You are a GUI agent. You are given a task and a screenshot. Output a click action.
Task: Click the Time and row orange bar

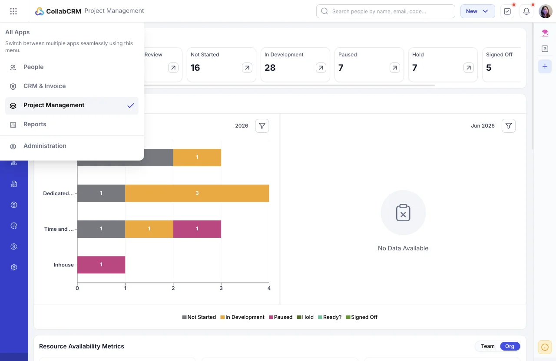click(149, 229)
